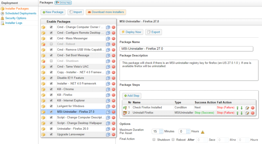Click the Maximum Duration warning icon
The image size is (262, 144).
click(x=203, y=132)
